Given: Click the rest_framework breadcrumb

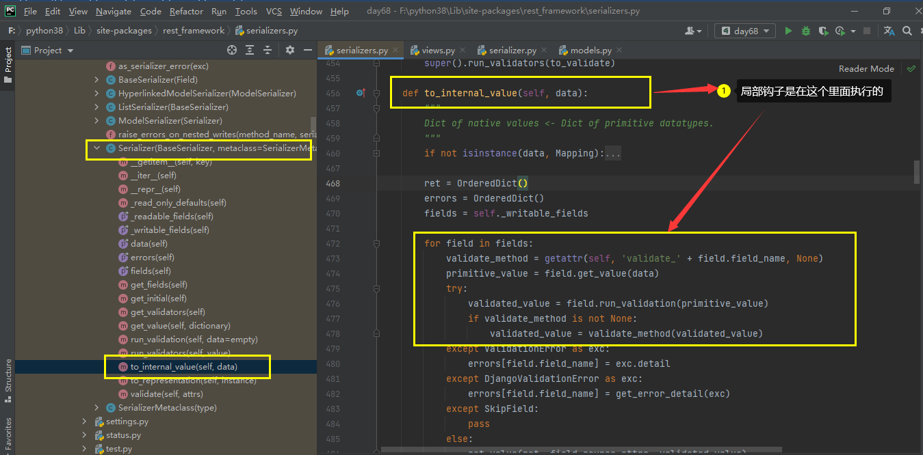Looking at the screenshot, I should [194, 31].
